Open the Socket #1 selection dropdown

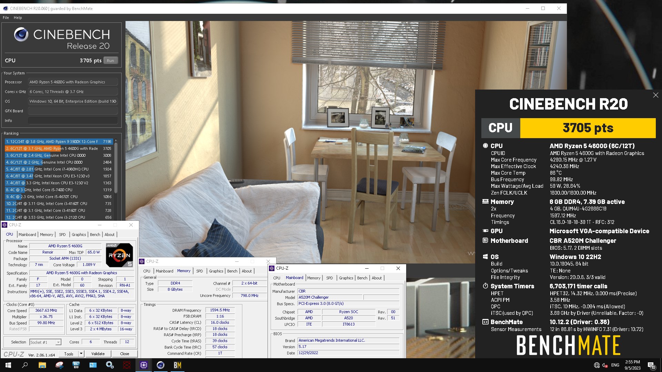(45, 342)
